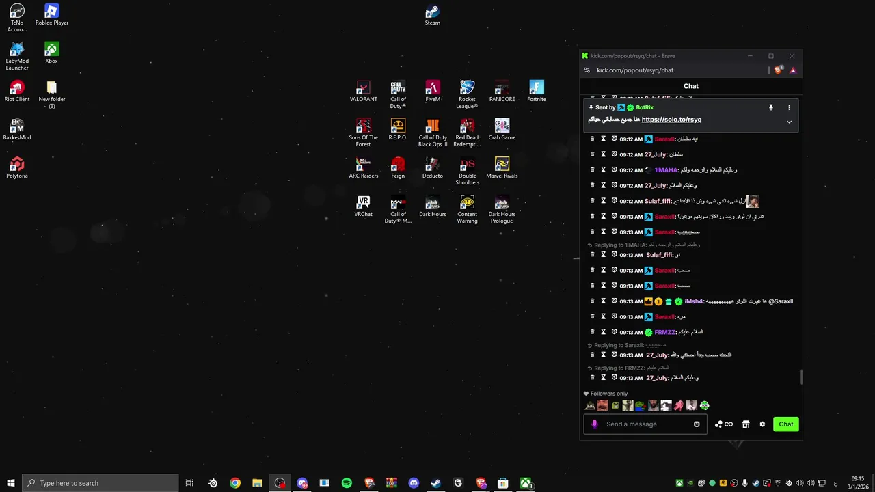875x492 pixels.
Task: Select the BakkesMod desktop icon
Action: coord(17,130)
